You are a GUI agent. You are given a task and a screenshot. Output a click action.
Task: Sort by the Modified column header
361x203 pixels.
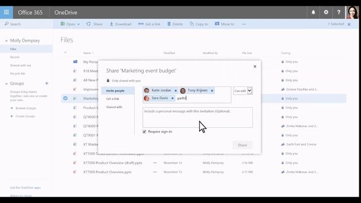click(x=169, y=53)
